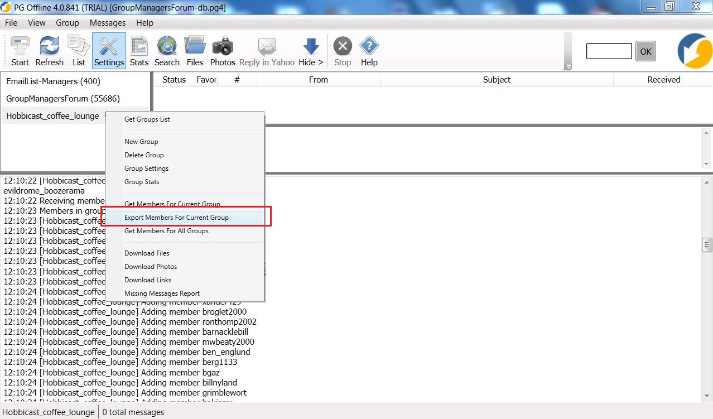Open the File menu
This screenshot has height=419, width=713.
11,23
